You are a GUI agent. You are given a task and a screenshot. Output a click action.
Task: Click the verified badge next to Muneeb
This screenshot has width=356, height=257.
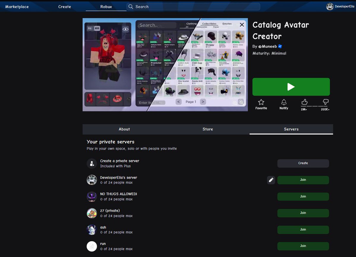pyautogui.click(x=280, y=46)
